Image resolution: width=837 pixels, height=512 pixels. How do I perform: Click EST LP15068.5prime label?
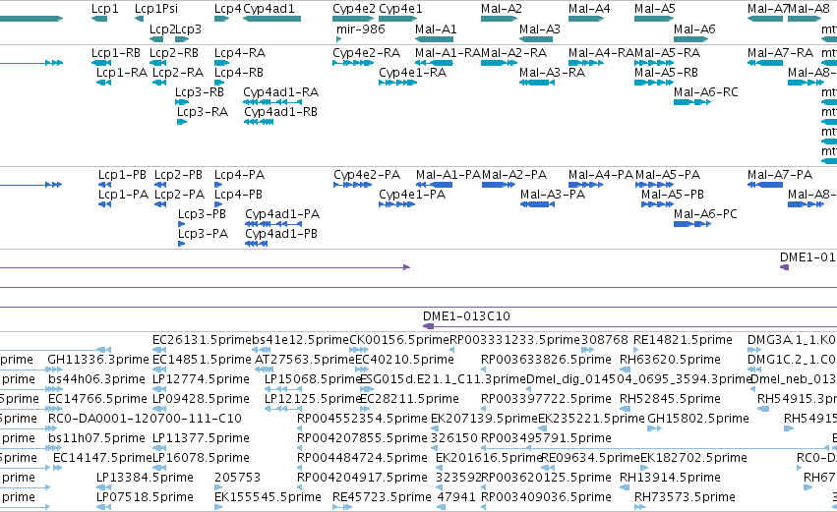(314, 379)
